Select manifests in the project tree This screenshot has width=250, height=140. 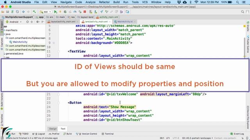point(11,30)
